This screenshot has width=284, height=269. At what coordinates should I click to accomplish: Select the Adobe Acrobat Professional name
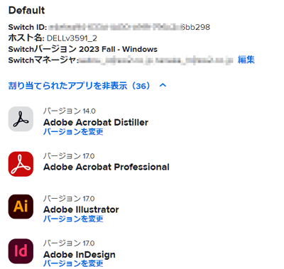106,167
